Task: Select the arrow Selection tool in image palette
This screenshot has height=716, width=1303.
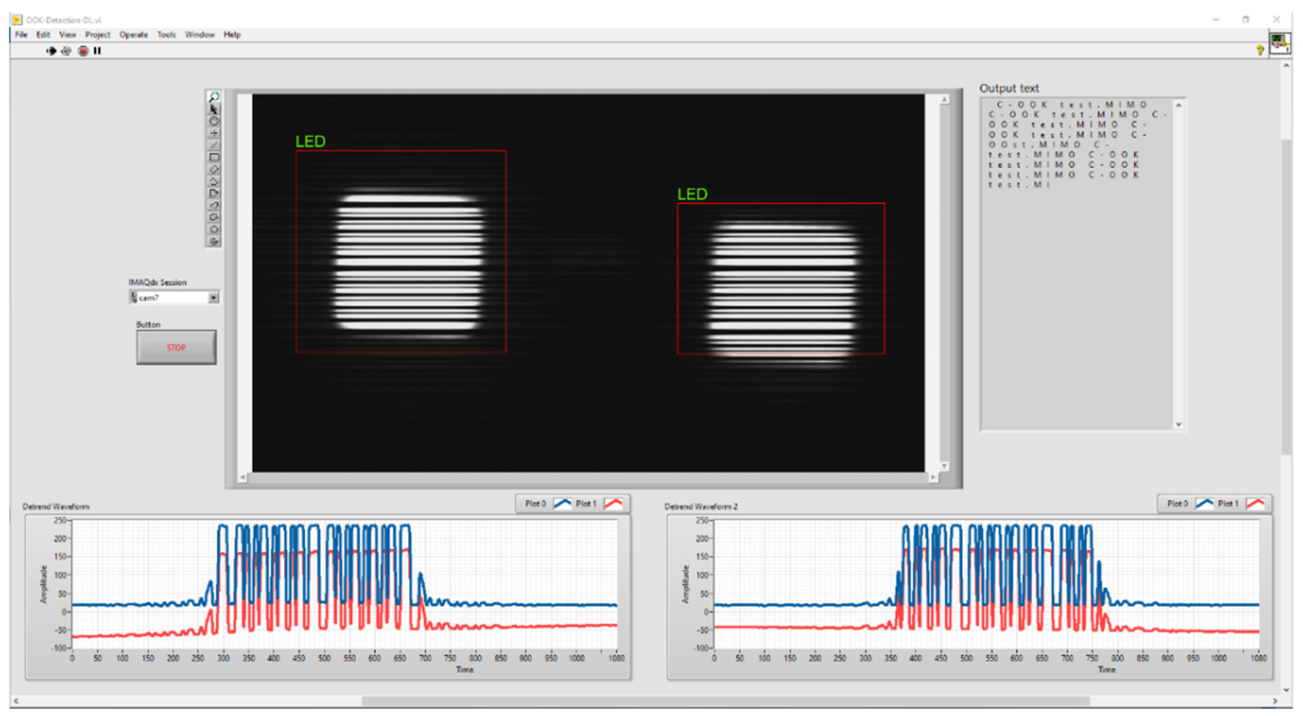Action: pyautogui.click(x=214, y=109)
